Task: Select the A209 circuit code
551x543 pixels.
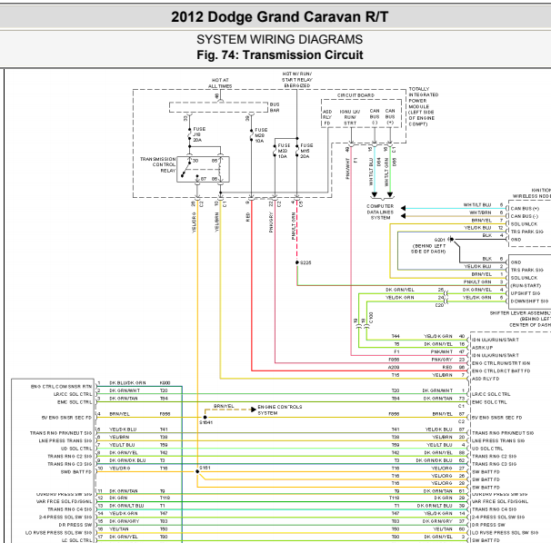Action: [394, 368]
